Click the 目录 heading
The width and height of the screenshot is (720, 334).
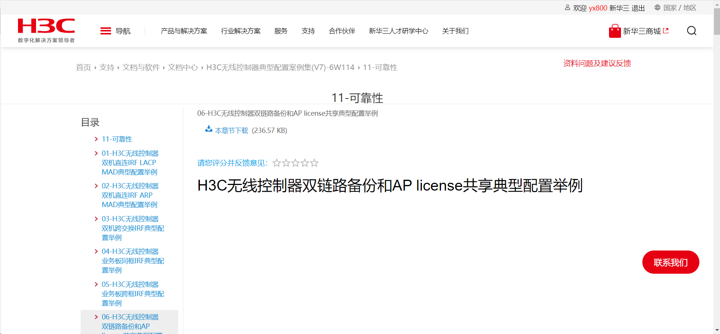(x=90, y=122)
